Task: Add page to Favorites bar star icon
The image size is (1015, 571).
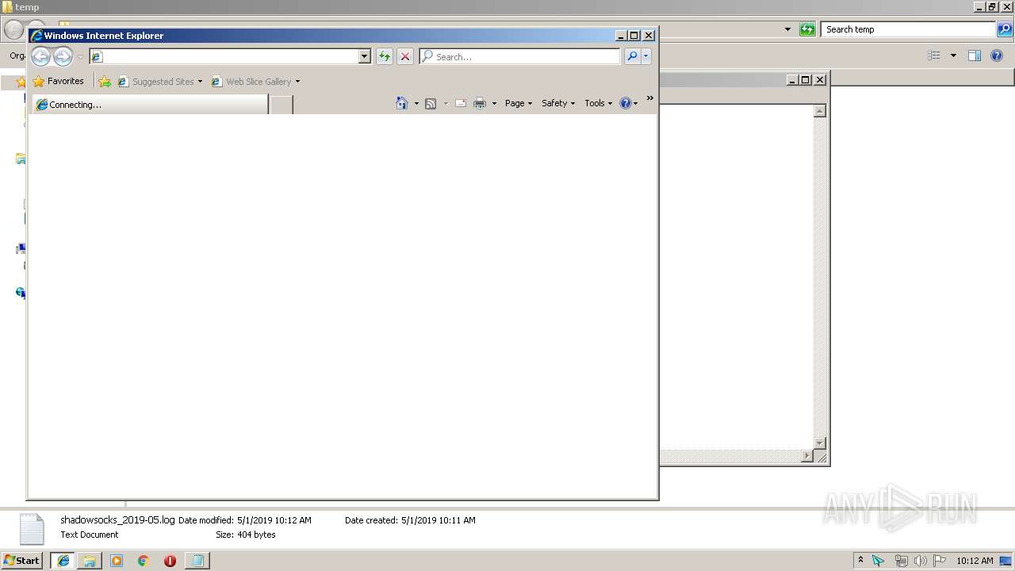Action: point(105,81)
